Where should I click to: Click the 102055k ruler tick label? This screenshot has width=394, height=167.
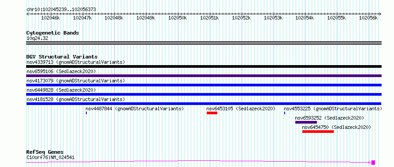[337, 18]
